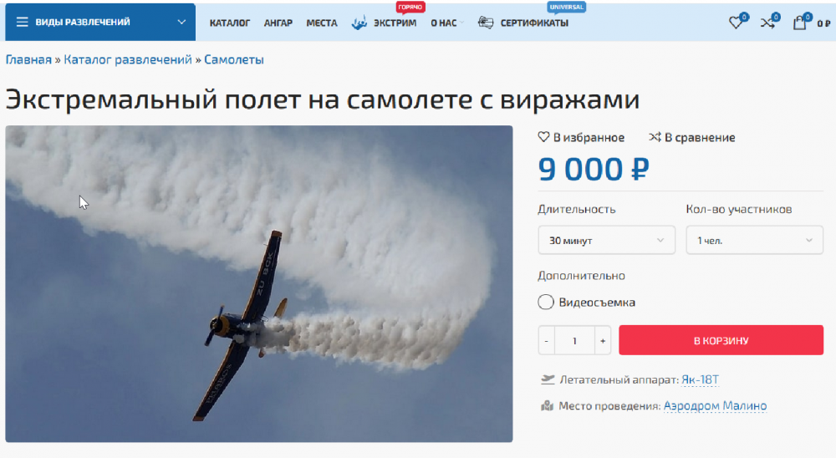The height and width of the screenshot is (458, 836).
Task: Expand the Виды развлечений menu chevron
Action: point(181,23)
